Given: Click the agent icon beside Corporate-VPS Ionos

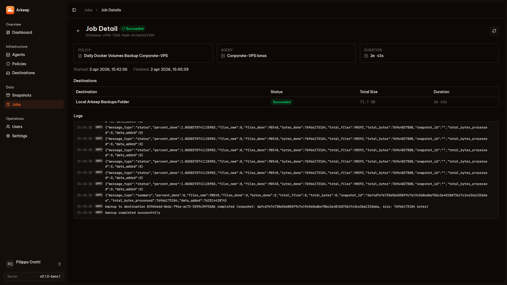Looking at the screenshot, I should pos(223,56).
